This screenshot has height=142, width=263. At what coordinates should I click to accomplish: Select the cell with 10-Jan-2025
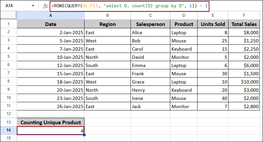pyautogui.click(x=51, y=57)
